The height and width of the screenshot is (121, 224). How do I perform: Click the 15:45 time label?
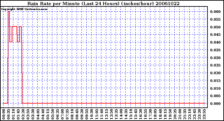135,114
